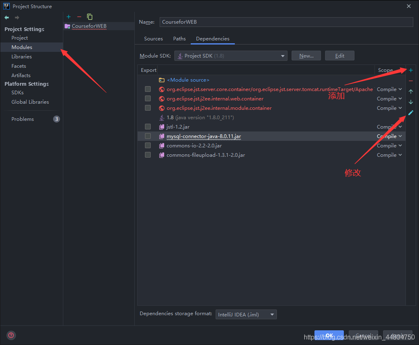Open Dependencies storage format dropdown
The height and width of the screenshot is (345, 419).
246,314
